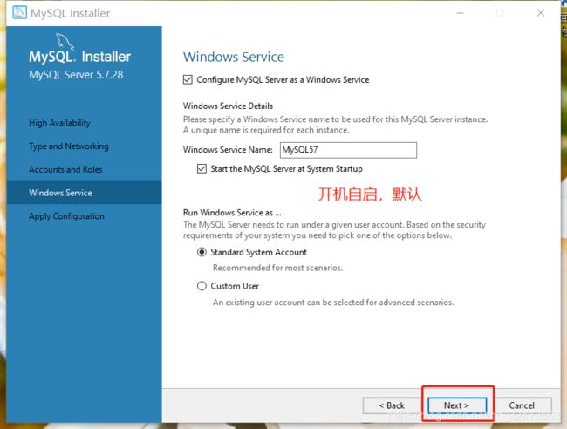Viewport: 567px width, 429px height.
Task: Cancel the MySQL installation
Action: click(x=523, y=405)
